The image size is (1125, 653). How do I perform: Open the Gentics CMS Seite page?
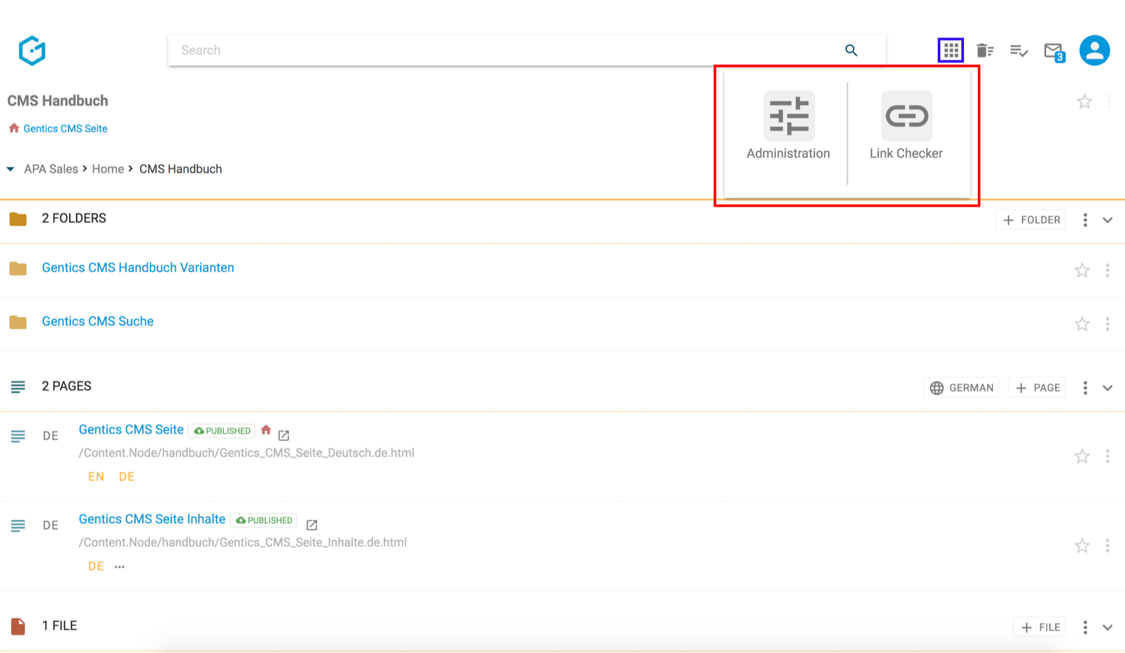(x=131, y=430)
